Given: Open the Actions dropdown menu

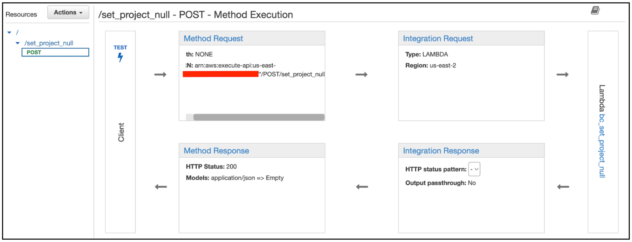Looking at the screenshot, I should click(x=68, y=13).
